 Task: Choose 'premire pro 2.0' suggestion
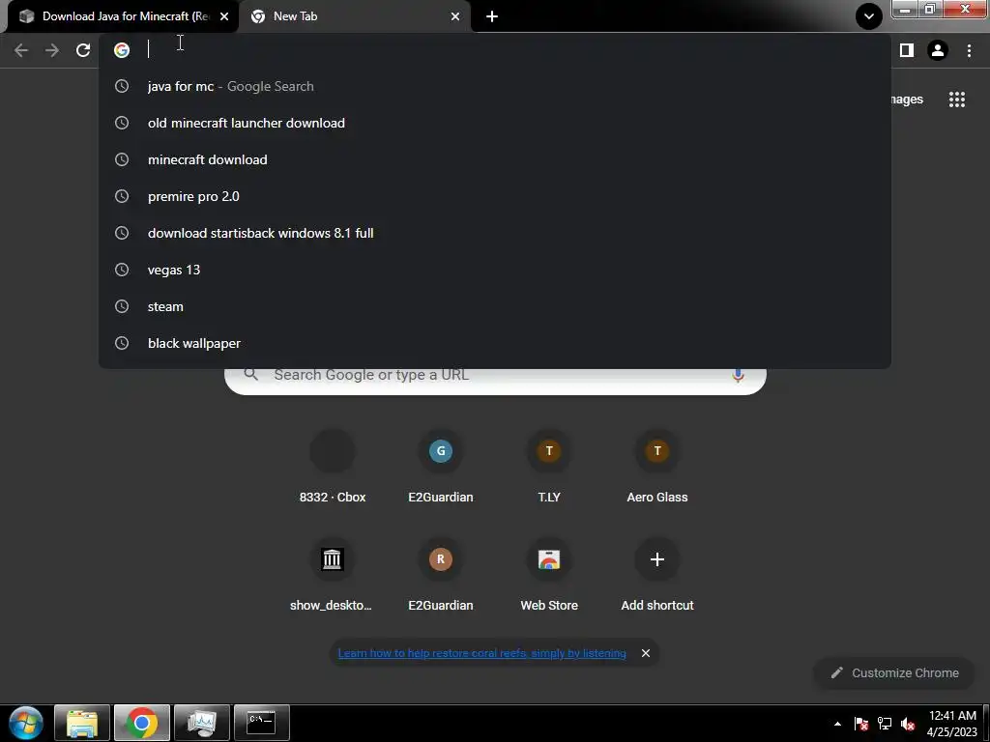pos(494,196)
